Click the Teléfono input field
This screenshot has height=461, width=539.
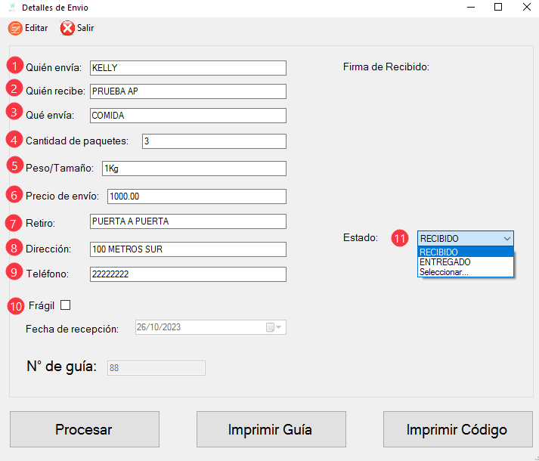[x=188, y=274]
